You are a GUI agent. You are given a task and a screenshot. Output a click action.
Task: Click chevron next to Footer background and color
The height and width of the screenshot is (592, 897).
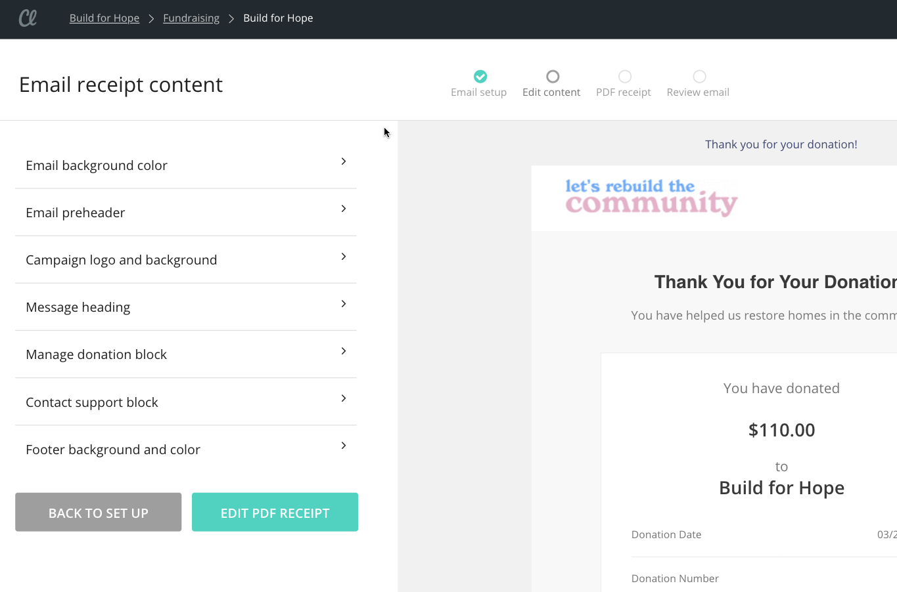344,446
